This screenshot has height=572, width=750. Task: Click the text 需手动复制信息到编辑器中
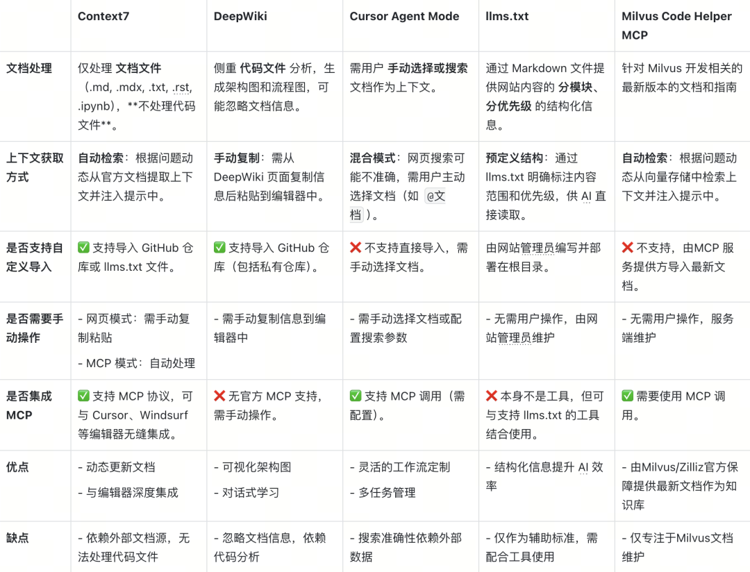click(269, 328)
